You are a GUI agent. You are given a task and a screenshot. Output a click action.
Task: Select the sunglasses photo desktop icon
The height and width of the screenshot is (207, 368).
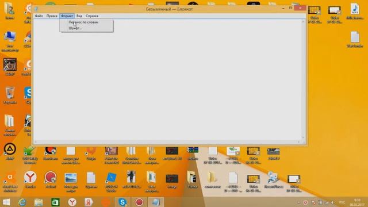pyautogui.click(x=10, y=67)
